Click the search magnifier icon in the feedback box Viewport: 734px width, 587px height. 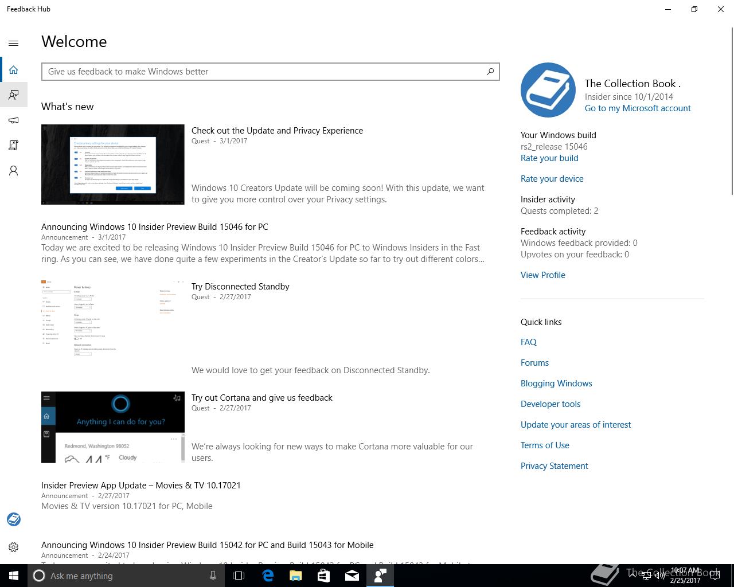coord(490,72)
